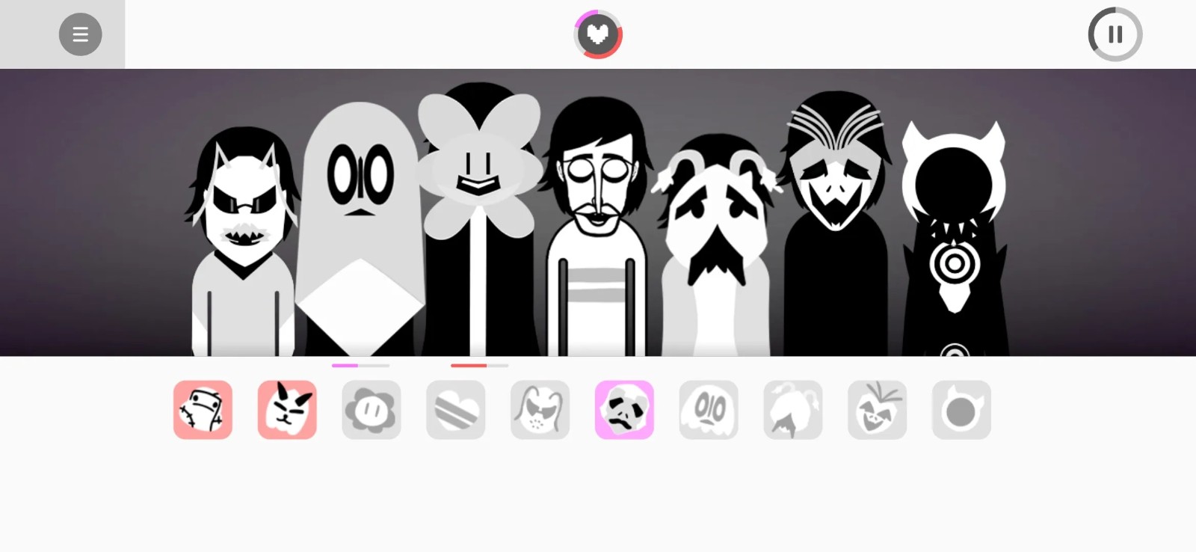Click the sad goat-horned performer
This screenshot has height=552, width=1196.
(x=716, y=247)
